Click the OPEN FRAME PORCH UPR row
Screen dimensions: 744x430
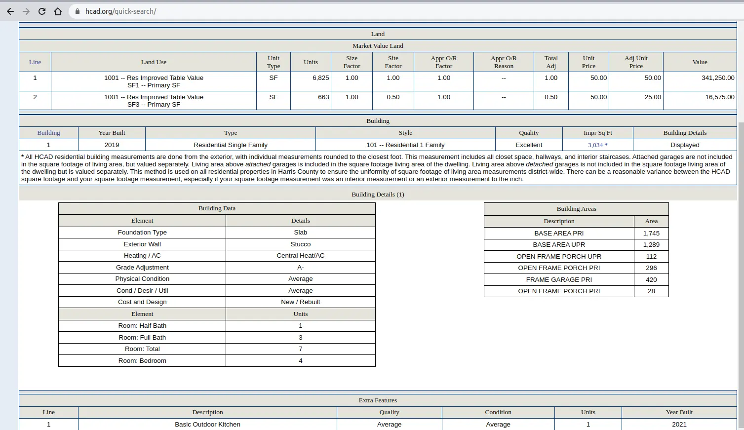[576, 257]
